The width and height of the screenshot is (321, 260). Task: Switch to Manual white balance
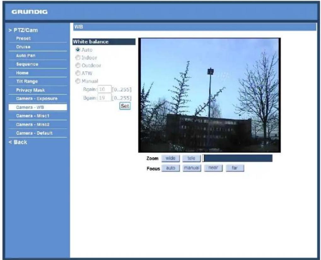pos(78,81)
